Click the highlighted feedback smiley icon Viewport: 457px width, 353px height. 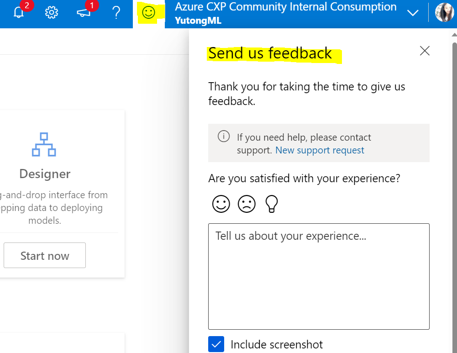(147, 12)
